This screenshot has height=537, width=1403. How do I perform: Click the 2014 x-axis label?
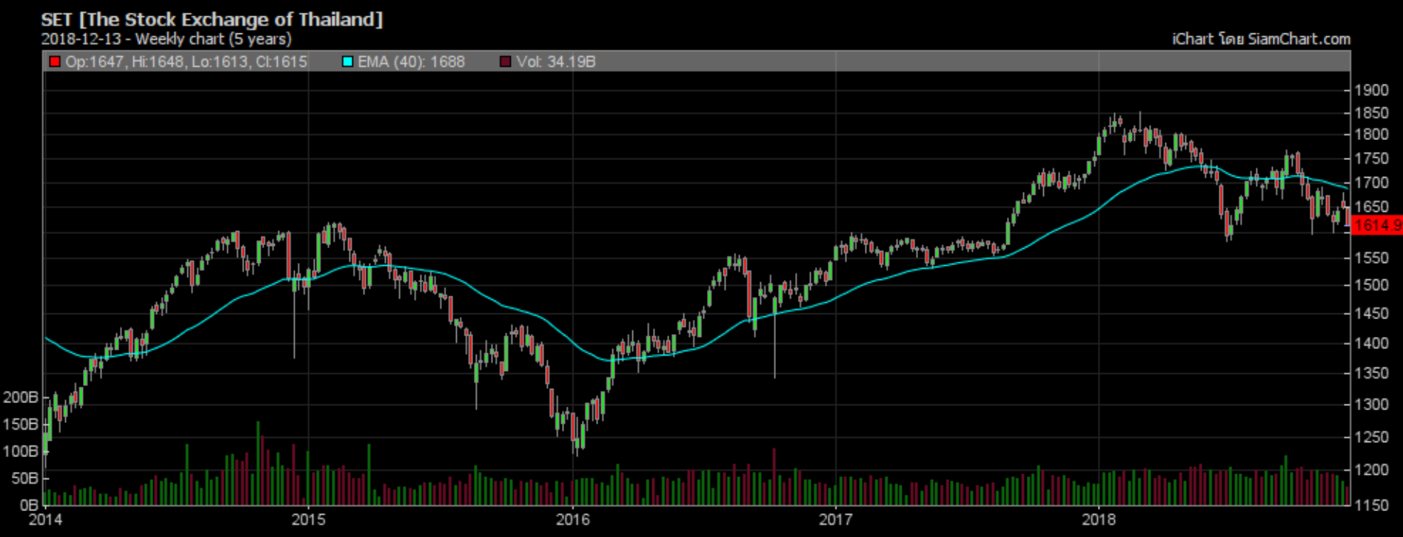tap(45, 519)
